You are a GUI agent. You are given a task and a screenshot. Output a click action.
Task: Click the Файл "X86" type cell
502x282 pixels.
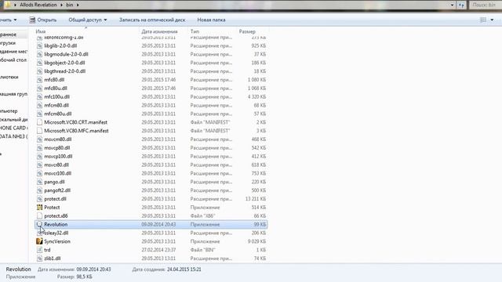(202, 216)
